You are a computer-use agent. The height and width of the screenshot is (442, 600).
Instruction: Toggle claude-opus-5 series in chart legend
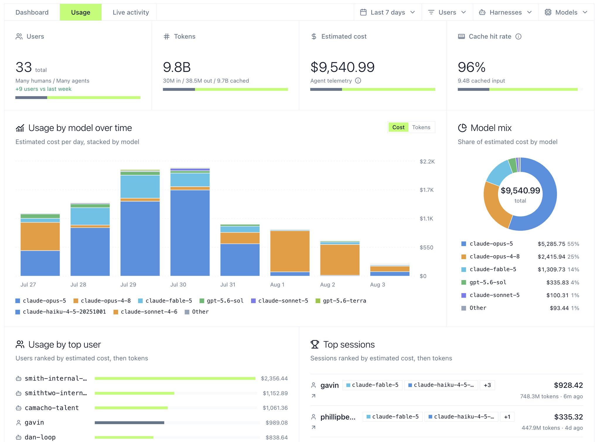pos(41,301)
